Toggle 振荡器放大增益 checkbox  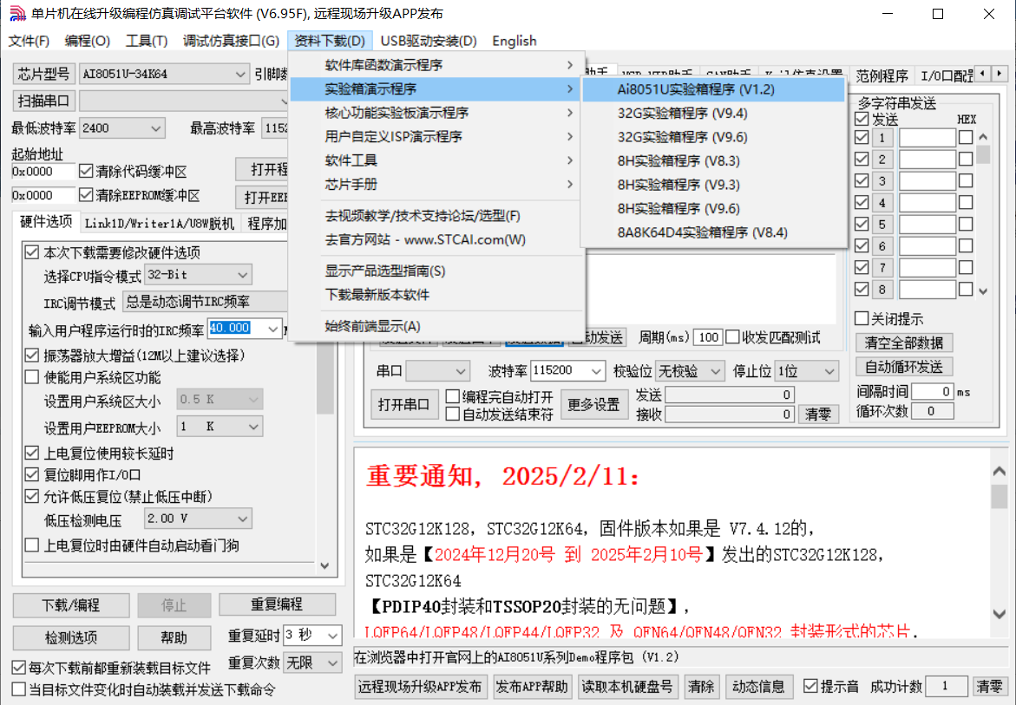click(31, 355)
